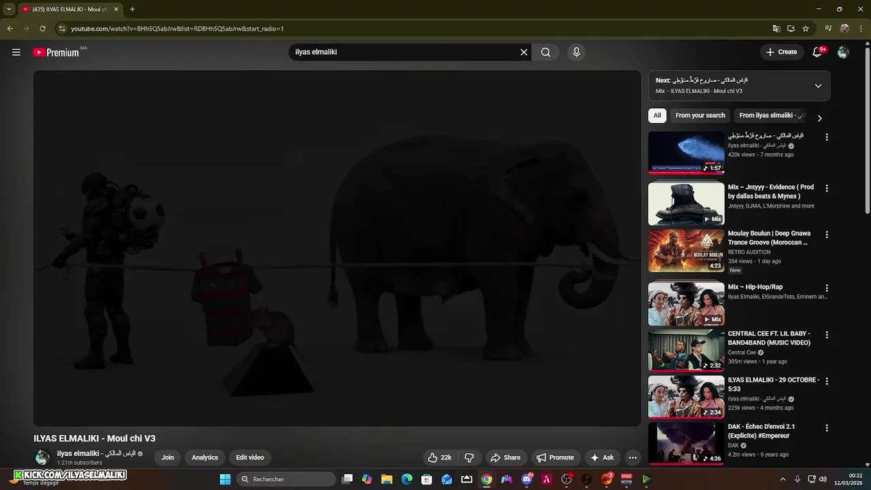Open options for BAND4BAND video
871x490 pixels.
click(x=827, y=335)
